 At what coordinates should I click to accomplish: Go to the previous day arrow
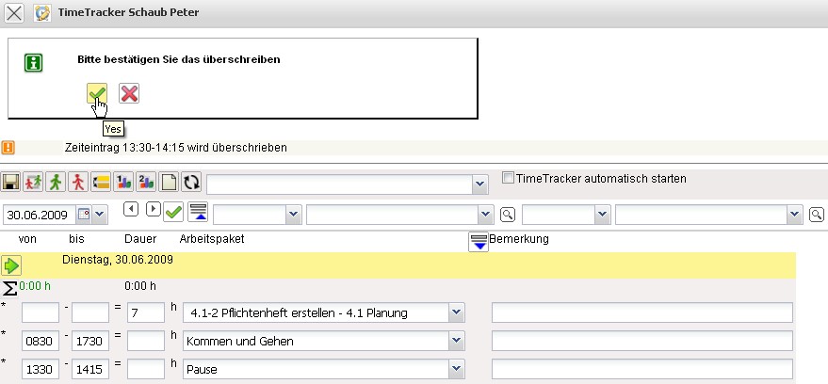pyautogui.click(x=132, y=209)
